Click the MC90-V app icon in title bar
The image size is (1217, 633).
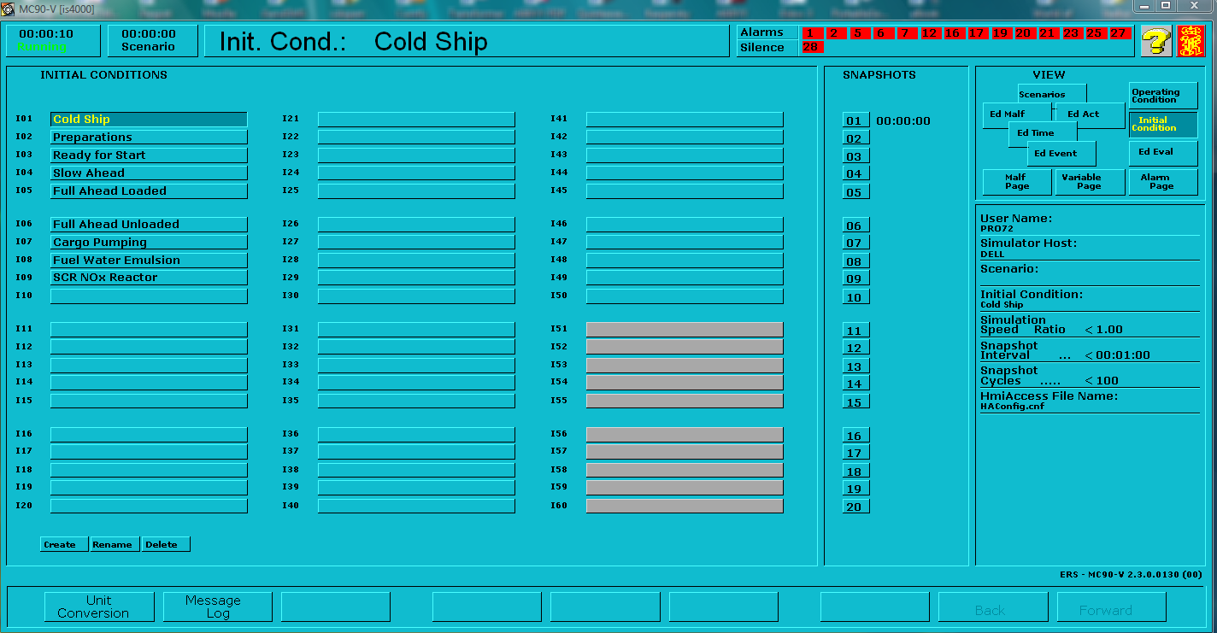point(9,8)
